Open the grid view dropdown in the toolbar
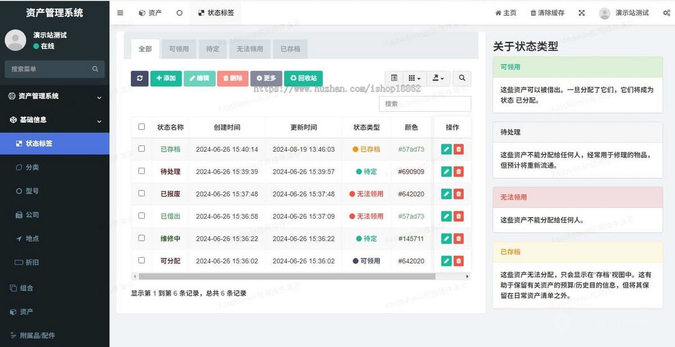This screenshot has width=675, height=347. [414, 79]
